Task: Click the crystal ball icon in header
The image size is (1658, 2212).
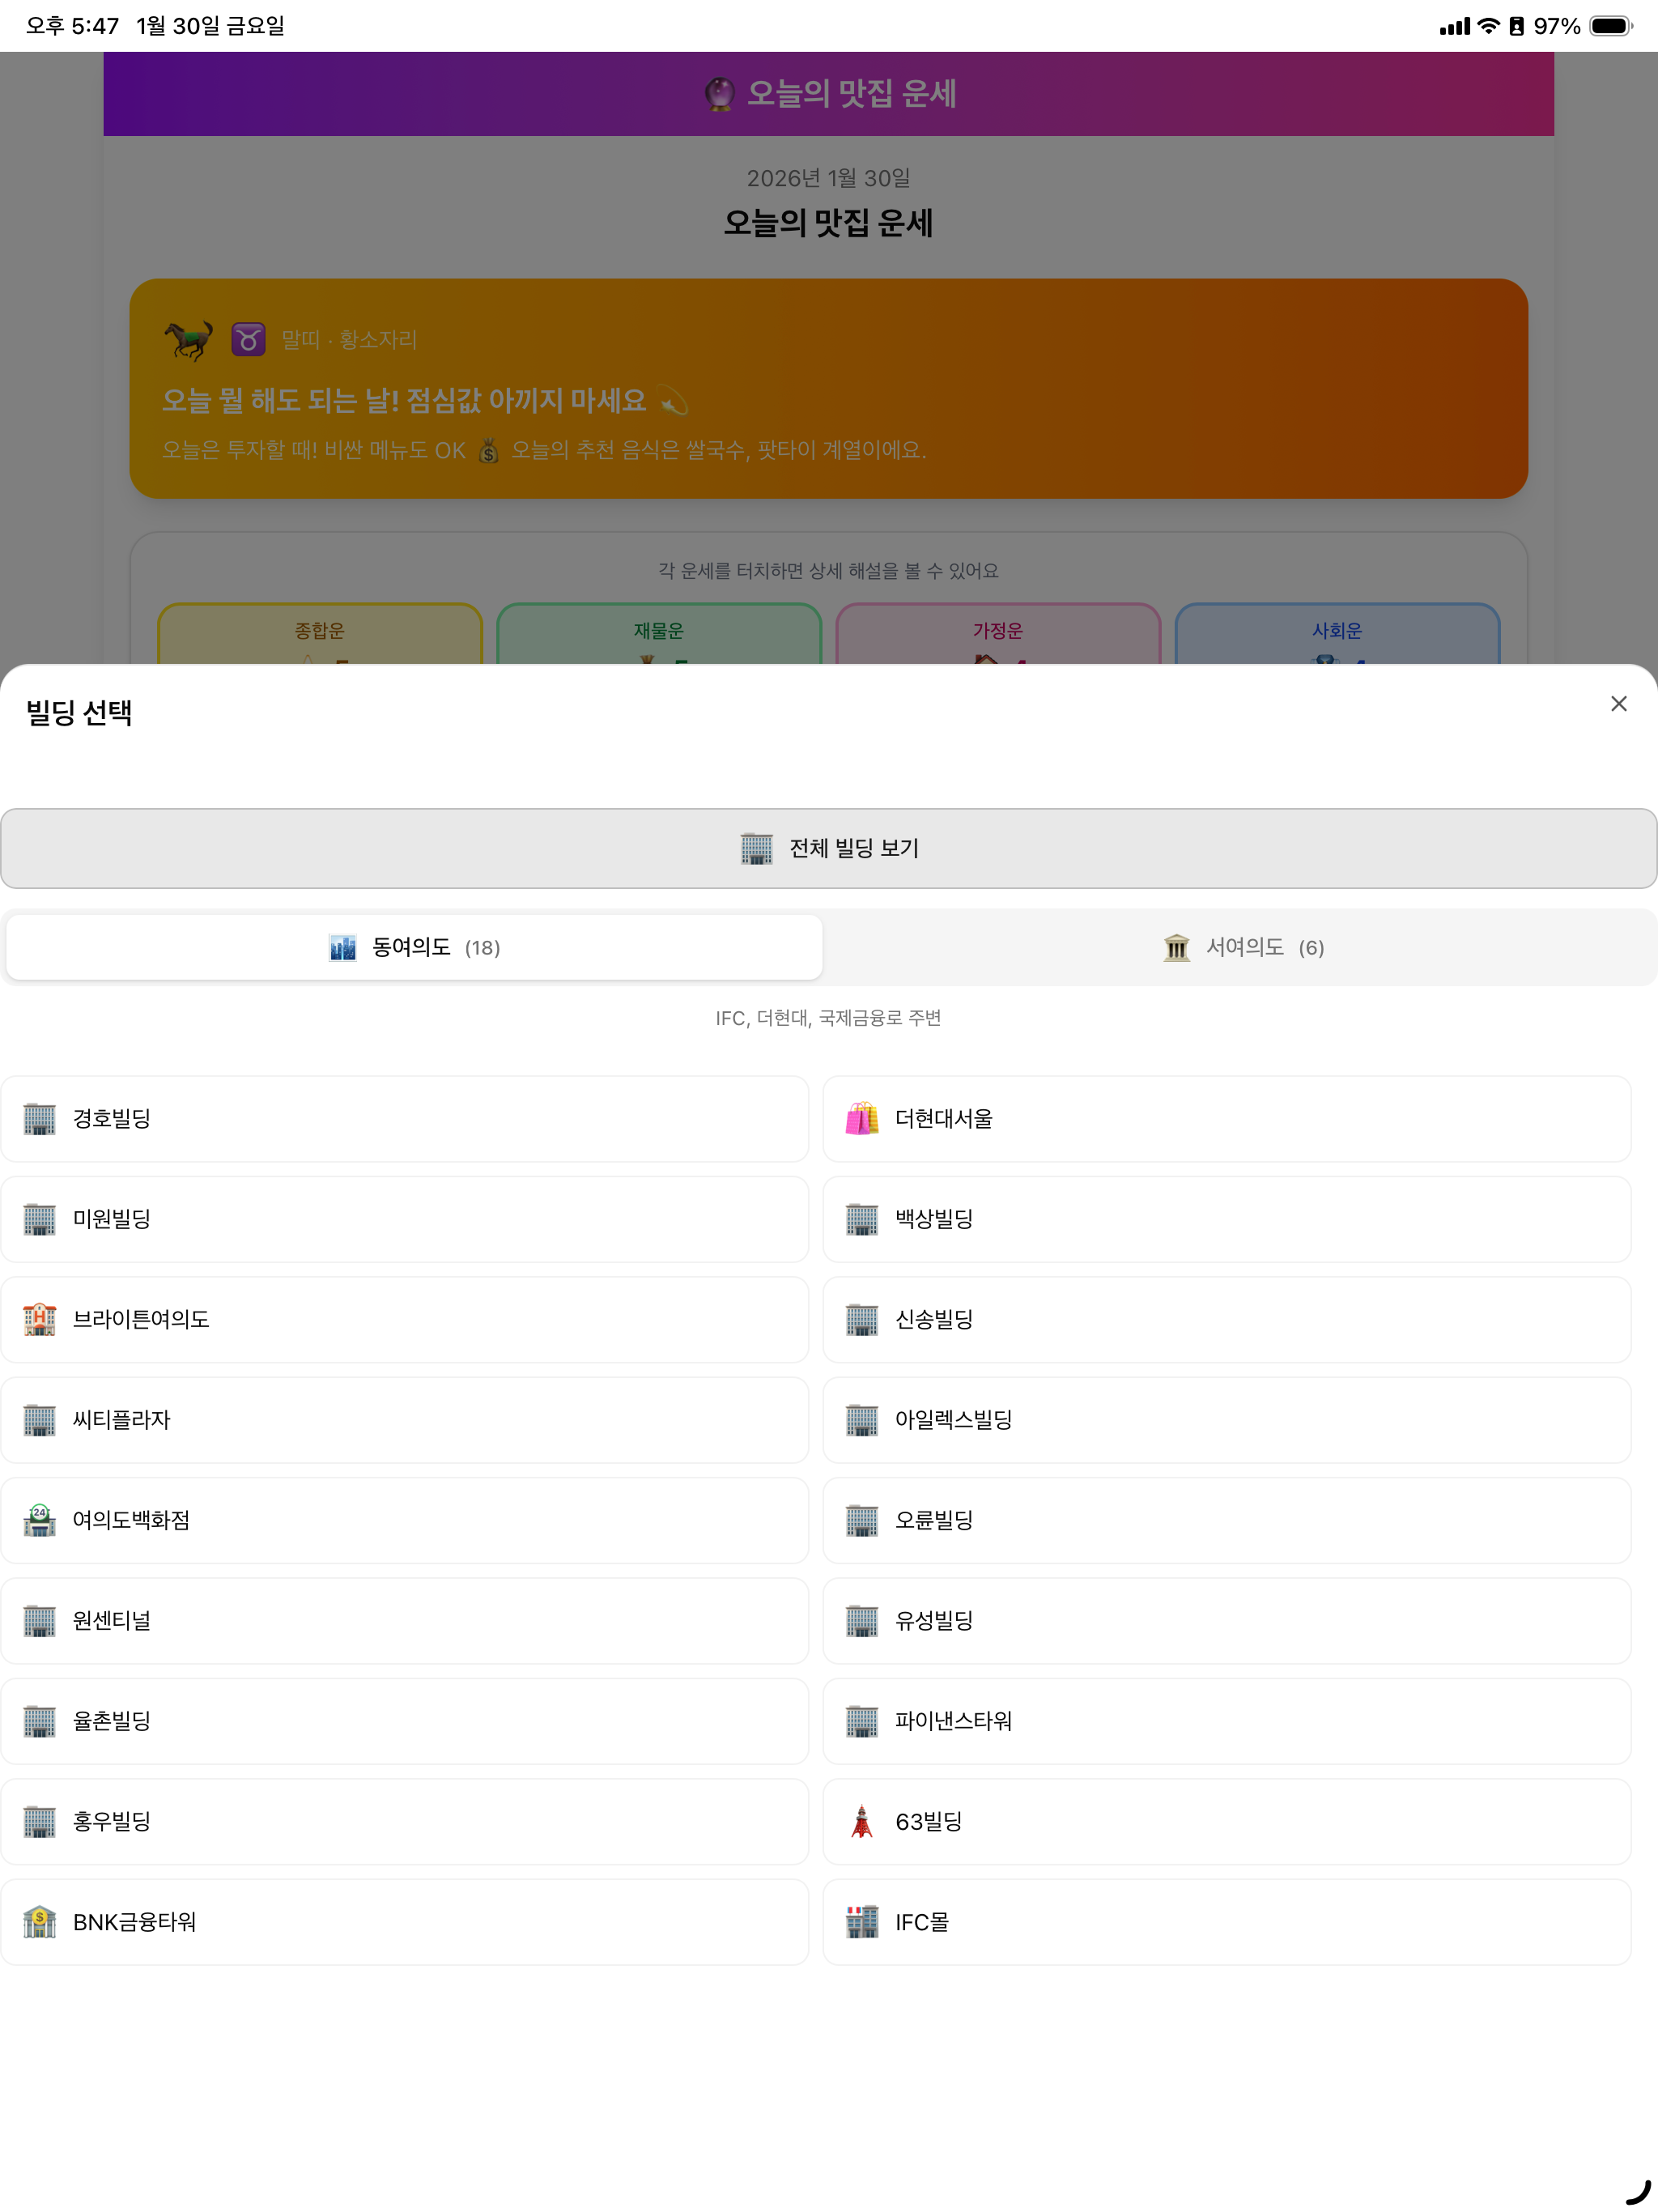Action: 719,94
